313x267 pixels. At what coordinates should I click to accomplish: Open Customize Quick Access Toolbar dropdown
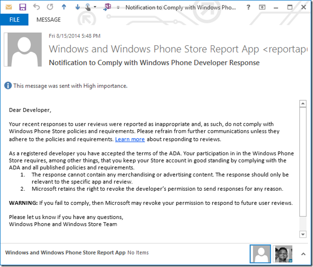118,8
